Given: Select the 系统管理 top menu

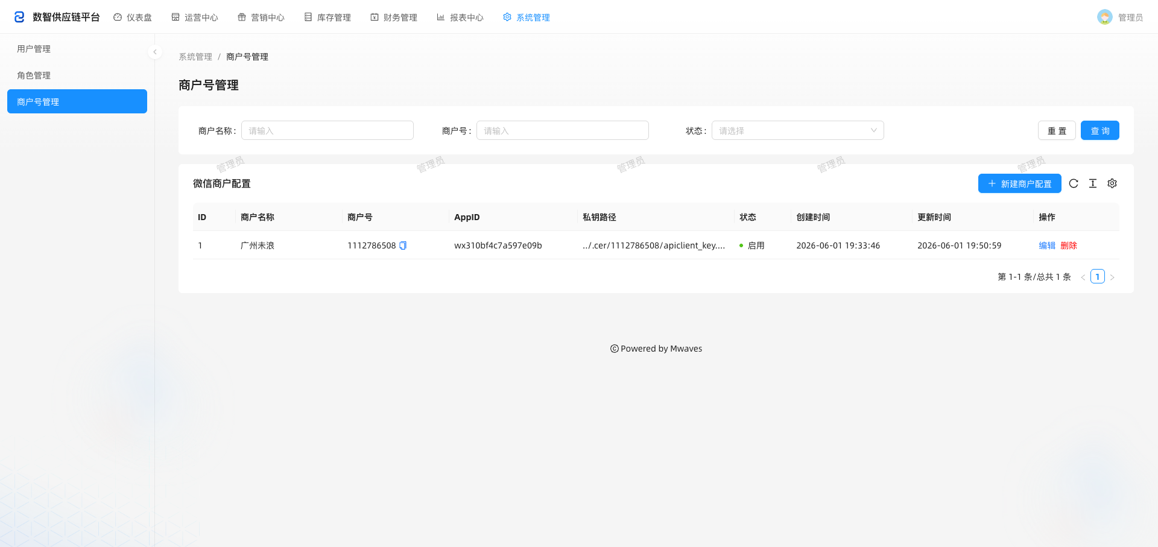Looking at the screenshot, I should [x=527, y=17].
